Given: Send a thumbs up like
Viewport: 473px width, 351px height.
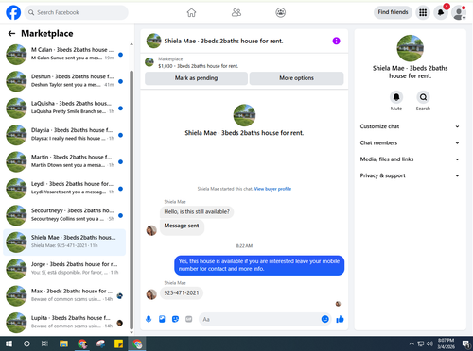Looking at the screenshot, I should (x=340, y=319).
